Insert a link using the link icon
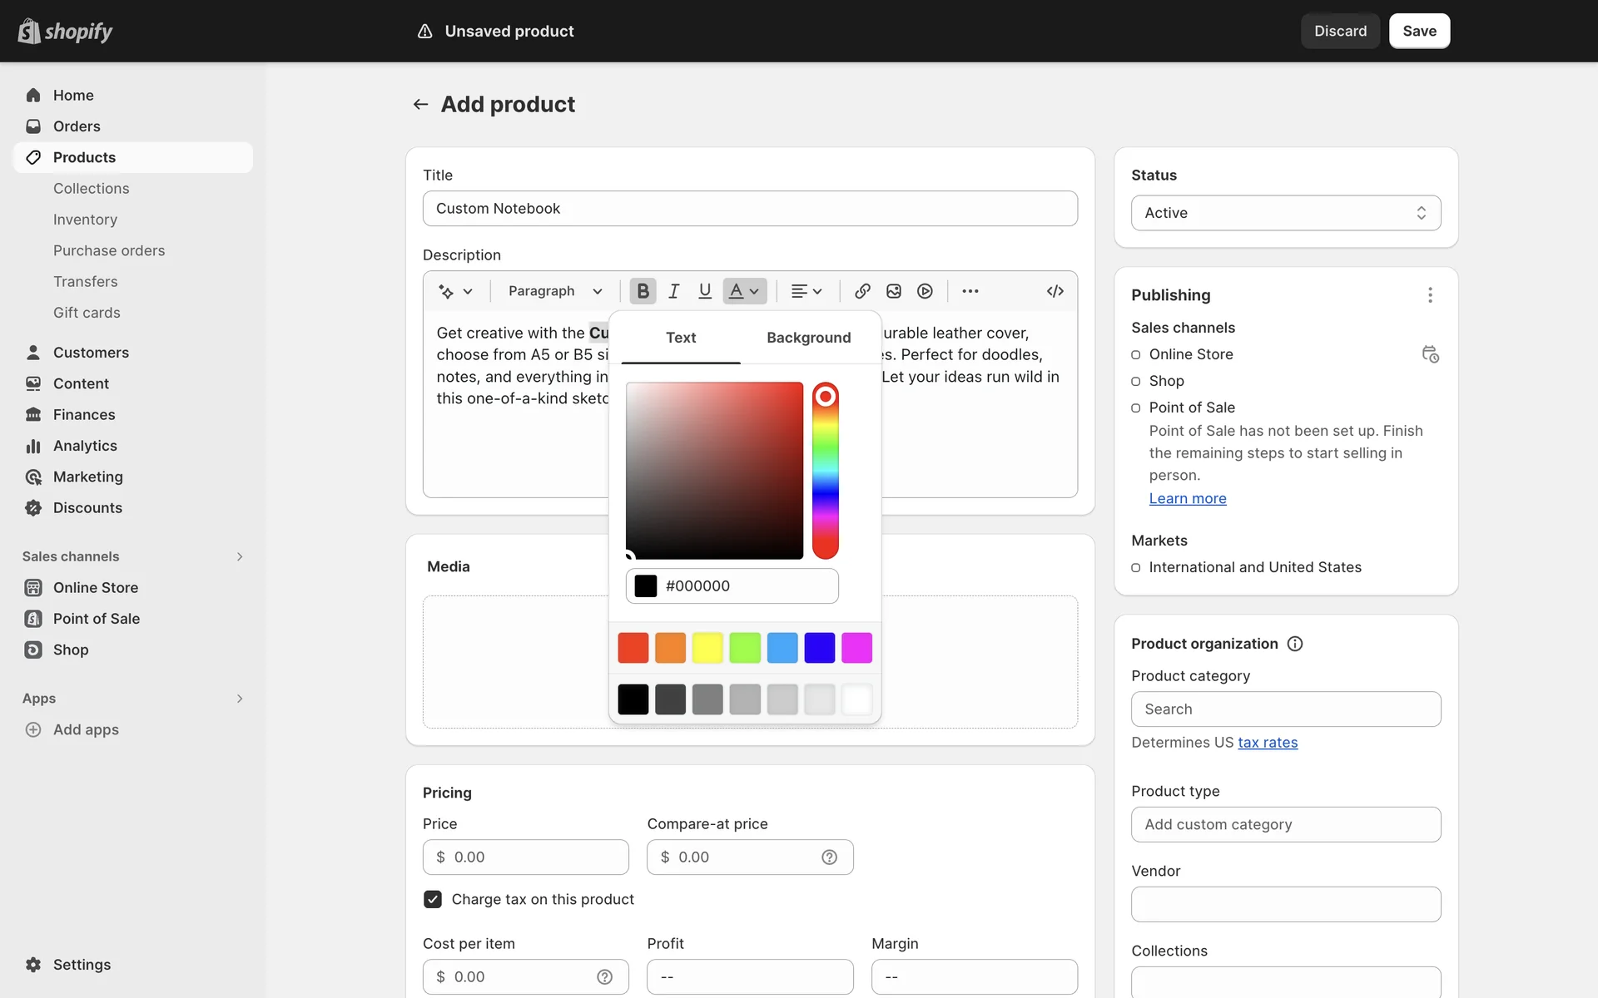 click(x=862, y=291)
